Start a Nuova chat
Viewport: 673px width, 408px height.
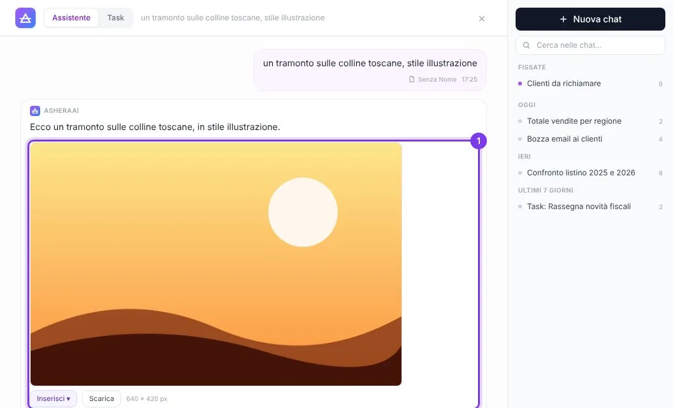point(590,19)
